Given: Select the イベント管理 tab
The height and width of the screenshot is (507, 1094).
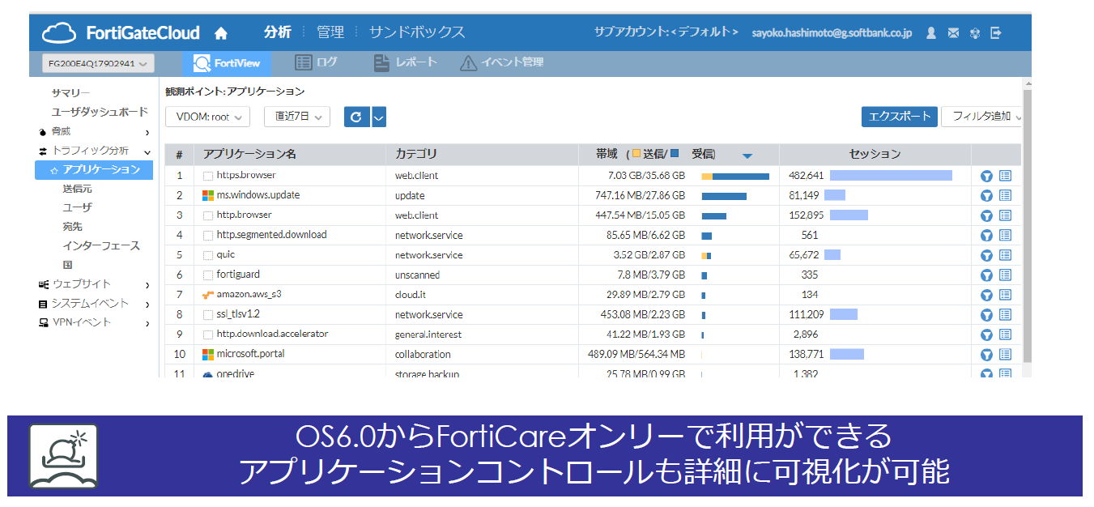Looking at the screenshot, I should pos(502,62).
